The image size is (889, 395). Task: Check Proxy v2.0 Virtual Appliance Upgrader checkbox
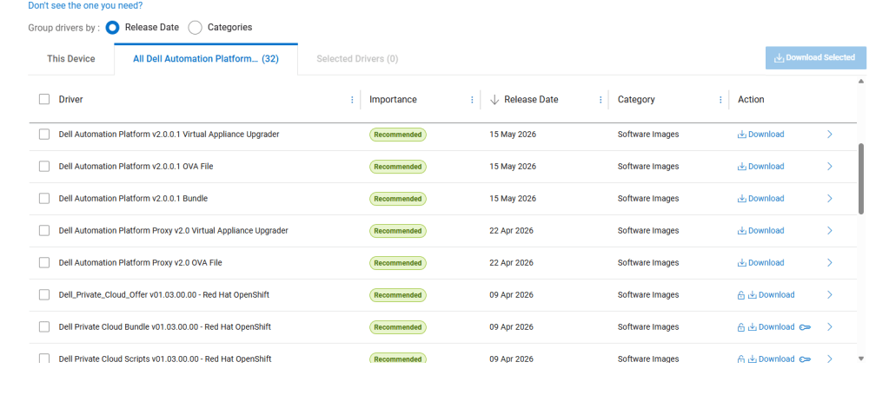click(44, 231)
